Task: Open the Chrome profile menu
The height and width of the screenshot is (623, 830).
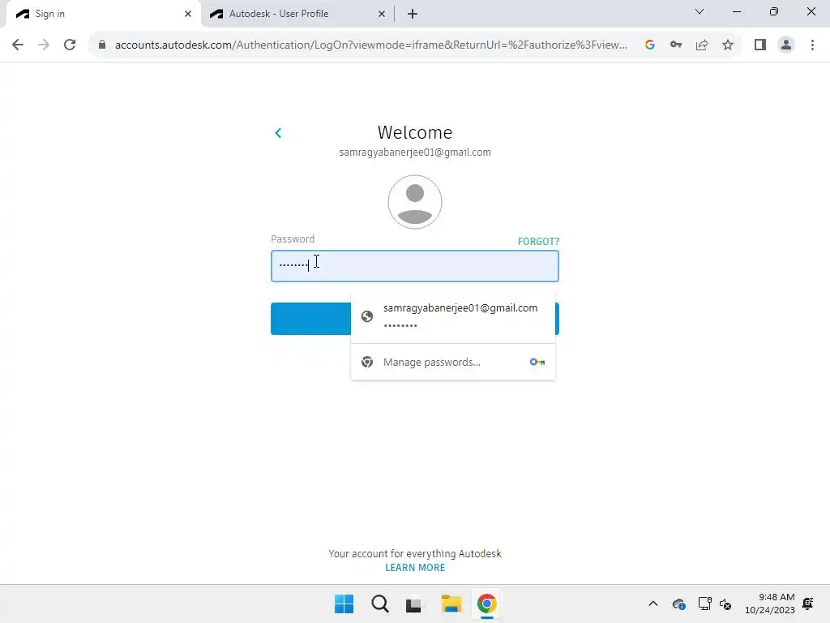Action: pyautogui.click(x=786, y=45)
